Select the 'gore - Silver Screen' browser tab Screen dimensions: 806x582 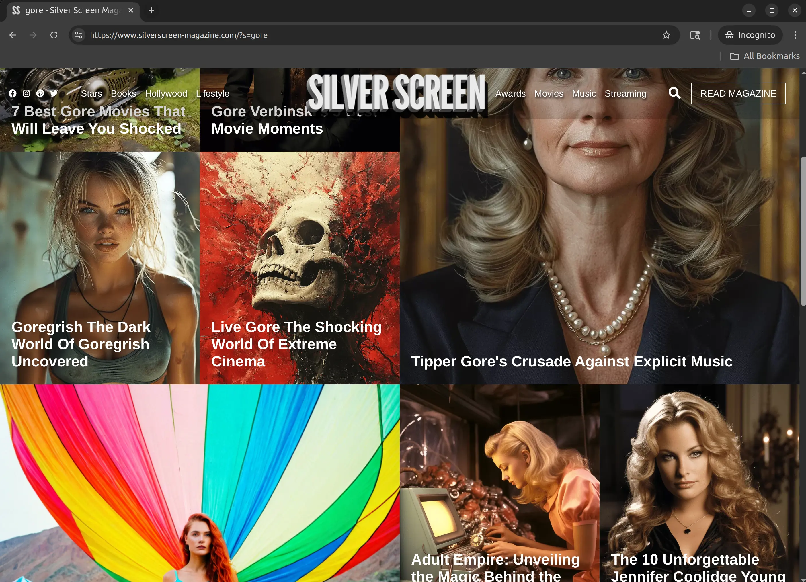[x=73, y=11]
